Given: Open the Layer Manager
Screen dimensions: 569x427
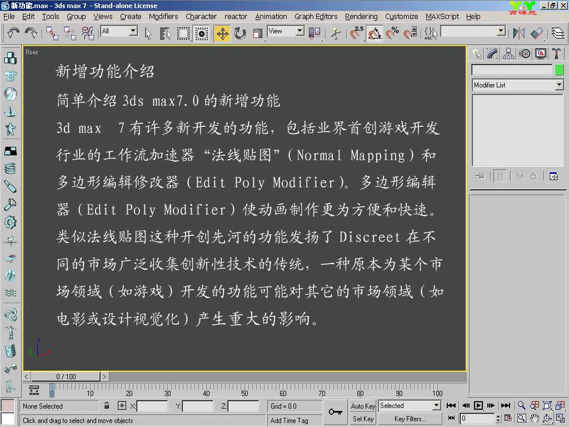Looking at the screenshot, I should coord(558,33).
